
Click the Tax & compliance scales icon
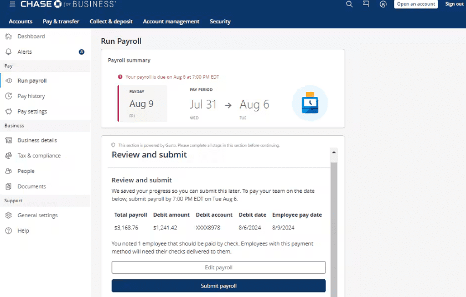coord(9,156)
